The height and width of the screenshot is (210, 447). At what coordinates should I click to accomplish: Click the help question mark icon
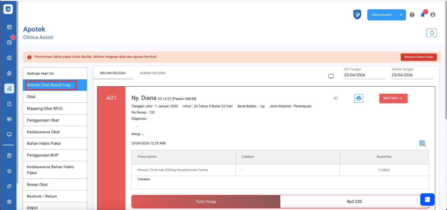(x=412, y=15)
